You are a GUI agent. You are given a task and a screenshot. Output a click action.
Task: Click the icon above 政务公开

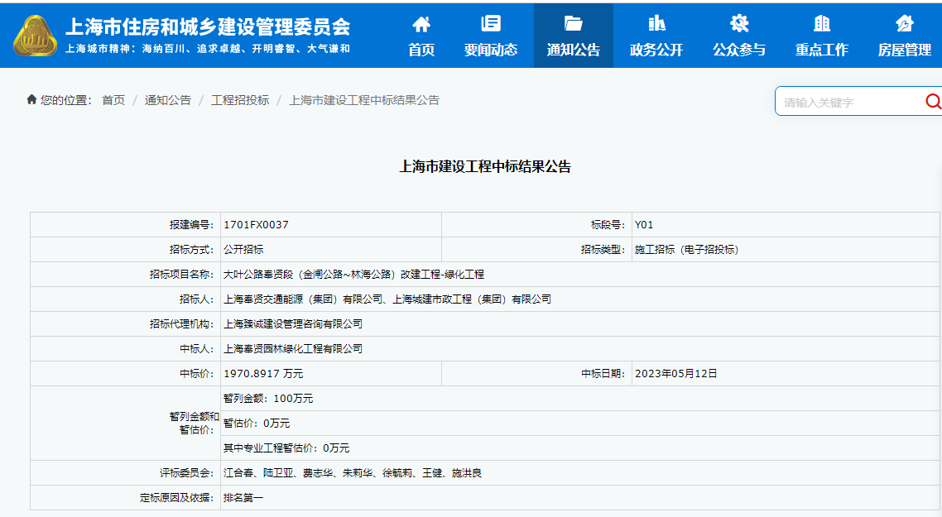tap(656, 23)
